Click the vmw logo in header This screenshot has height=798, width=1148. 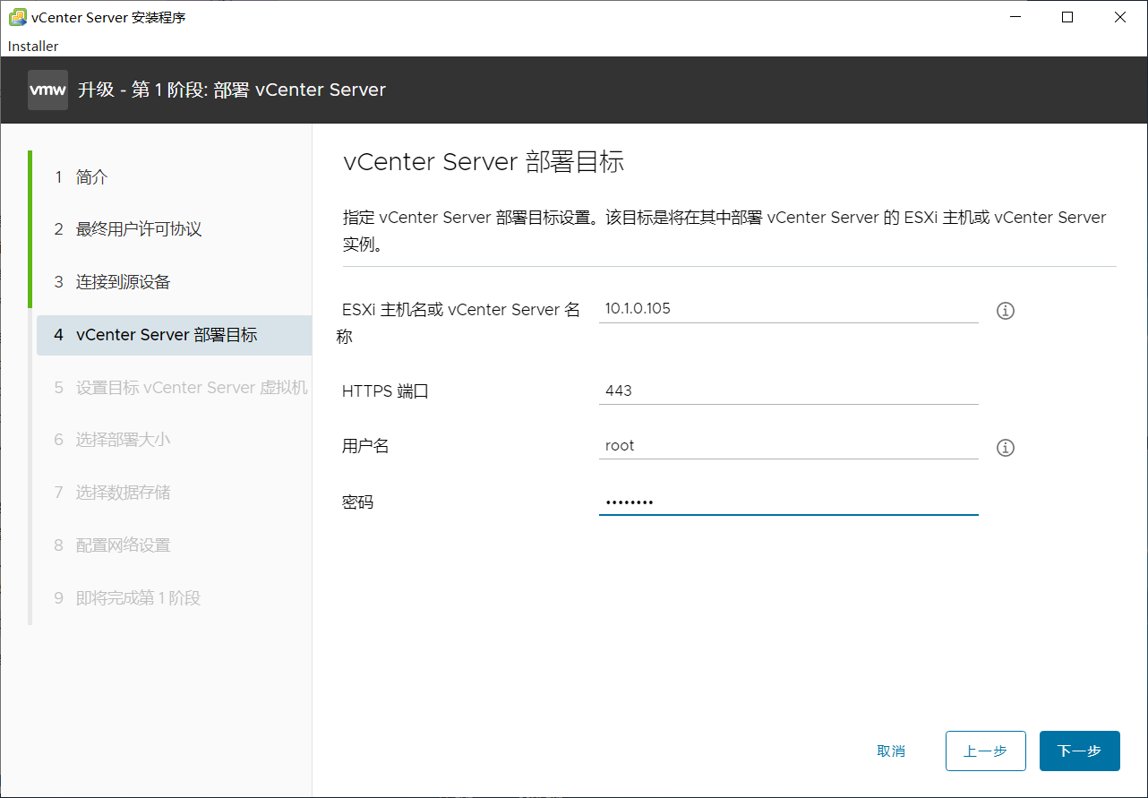click(x=47, y=90)
